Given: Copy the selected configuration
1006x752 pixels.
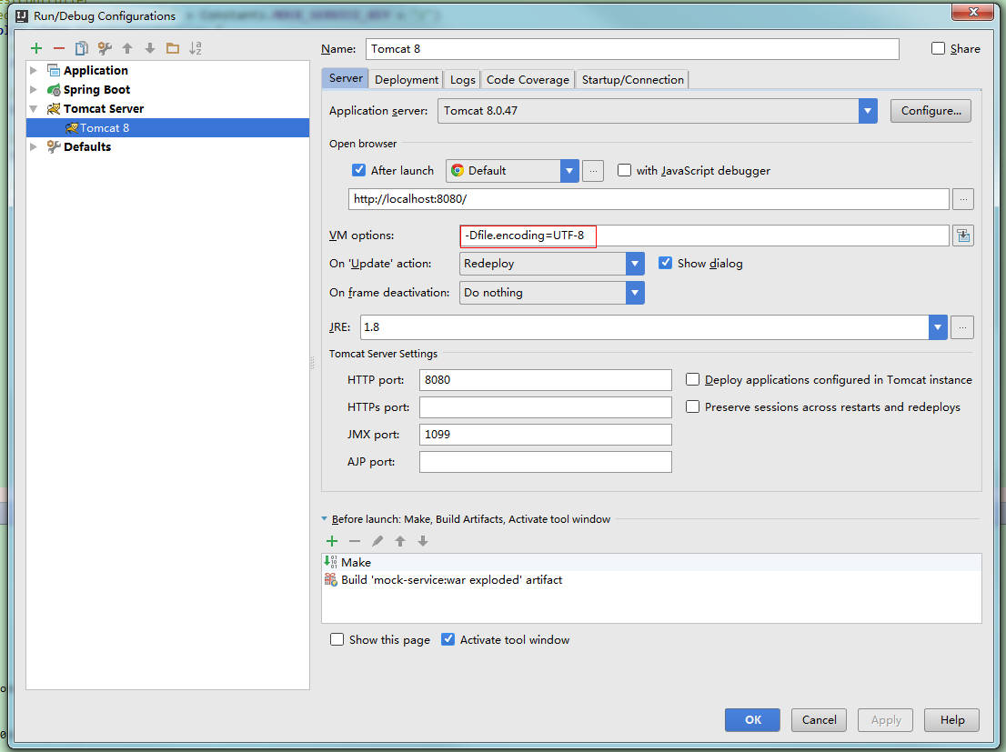Looking at the screenshot, I should click(82, 48).
